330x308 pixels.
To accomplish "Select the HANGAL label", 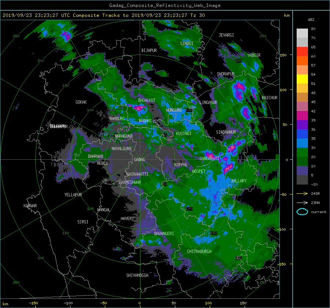I will [x=104, y=210].
